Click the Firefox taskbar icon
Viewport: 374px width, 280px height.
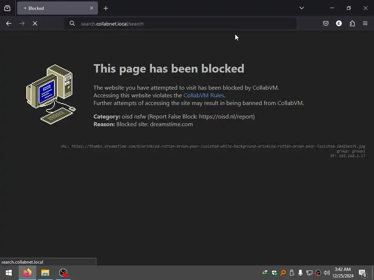[x=27, y=273]
